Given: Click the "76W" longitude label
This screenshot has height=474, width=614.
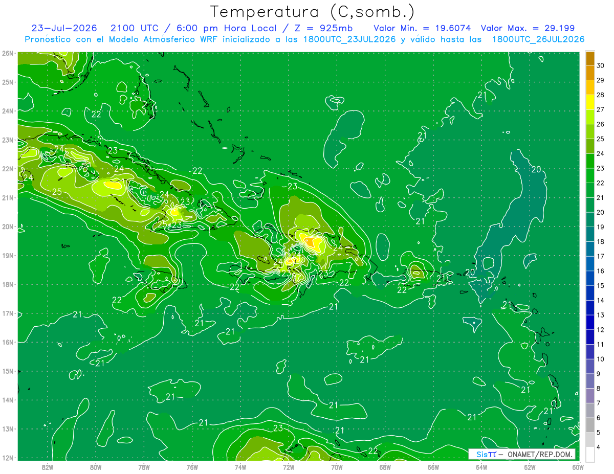Looking at the screenshot, I should click(x=192, y=466).
